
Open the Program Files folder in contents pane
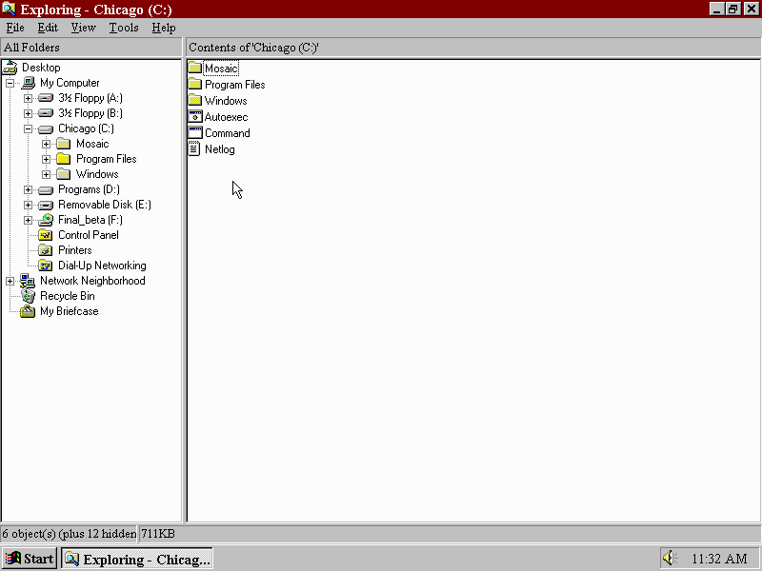click(x=195, y=85)
